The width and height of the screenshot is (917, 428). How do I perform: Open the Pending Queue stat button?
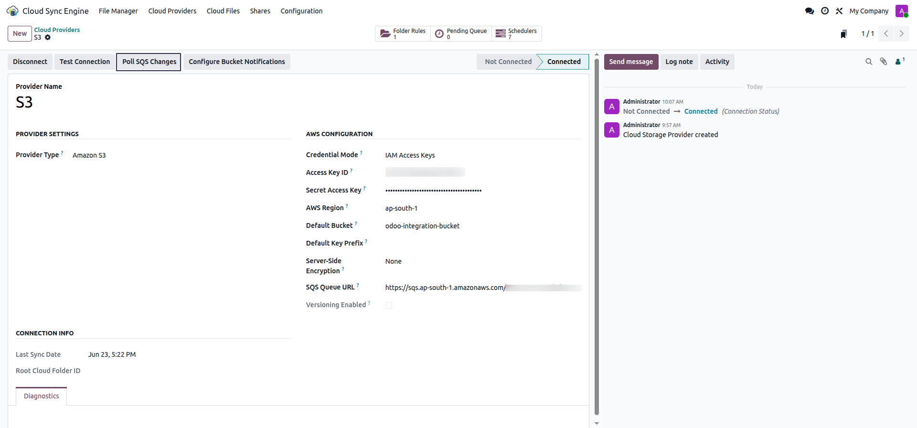pyautogui.click(x=461, y=33)
